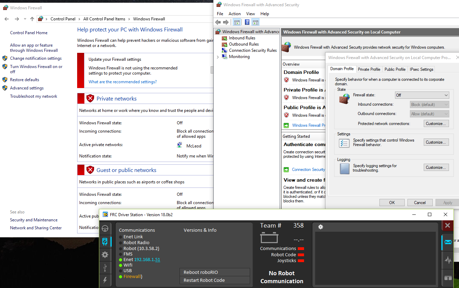Viewport: 459px width, 288px height.
Task: Click the blue Help question mark toolbar icon
Action: click(247, 22)
